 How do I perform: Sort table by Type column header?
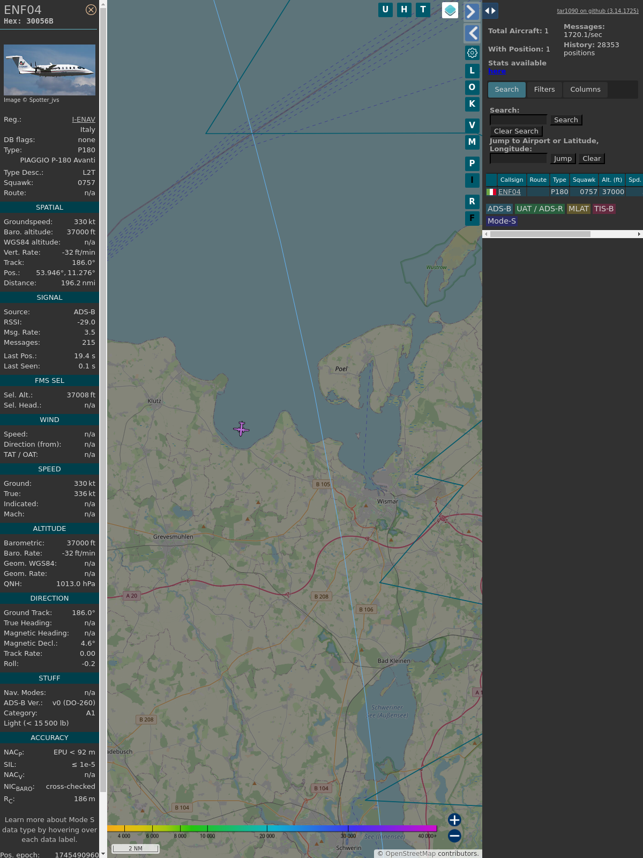pyautogui.click(x=559, y=180)
